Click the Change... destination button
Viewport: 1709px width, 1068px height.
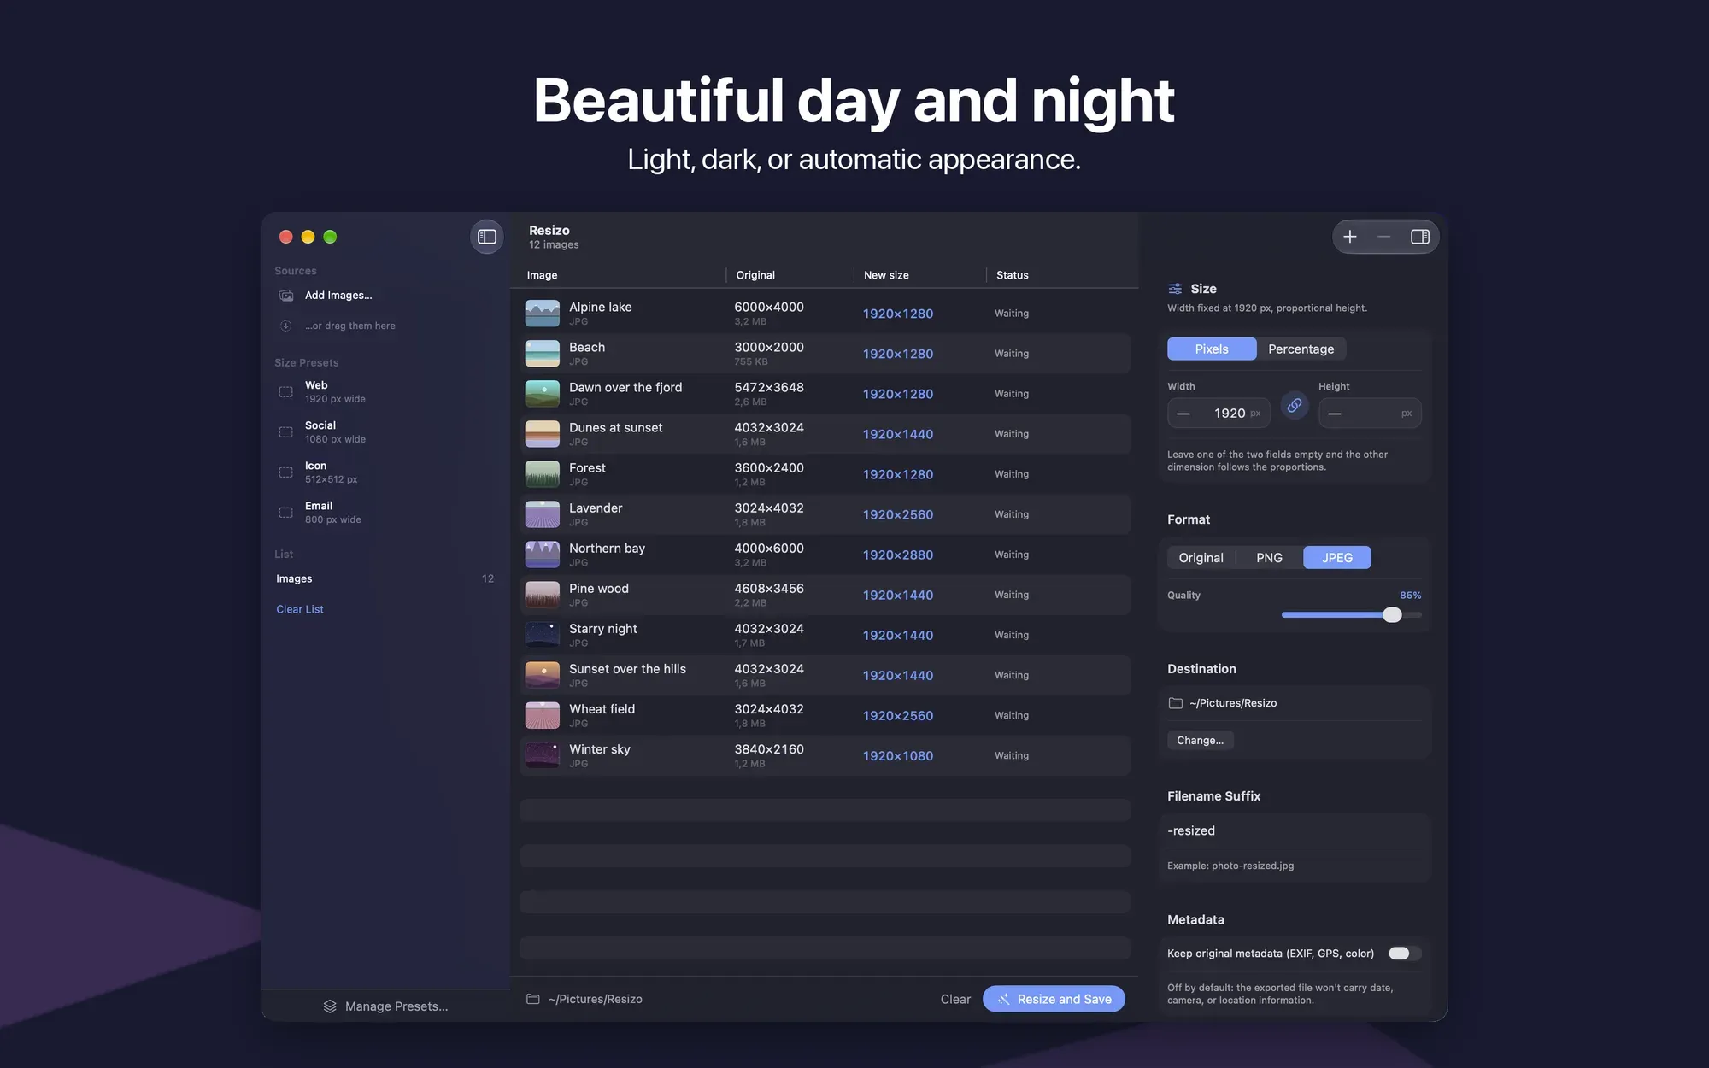1200,741
